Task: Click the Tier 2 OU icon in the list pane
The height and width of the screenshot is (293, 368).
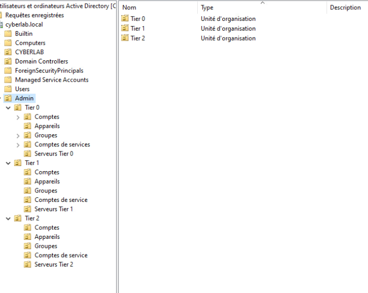Action: 125,38
